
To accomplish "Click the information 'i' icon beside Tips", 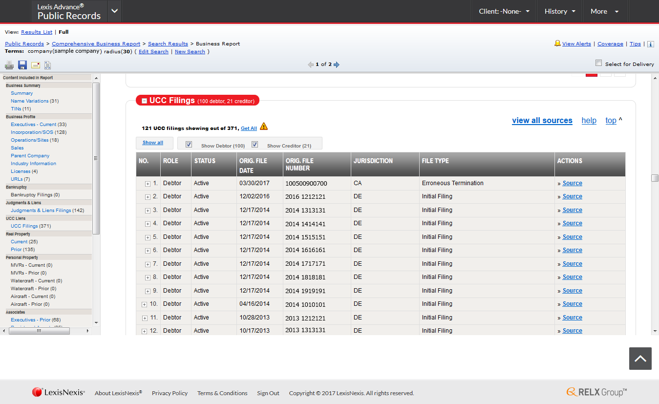I will [650, 44].
